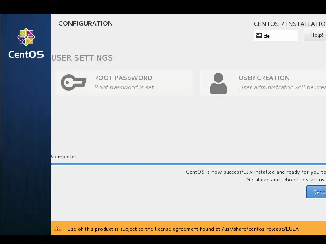
Task: Click 'CentOS is now successfully installed' message
Action: tap(256, 172)
